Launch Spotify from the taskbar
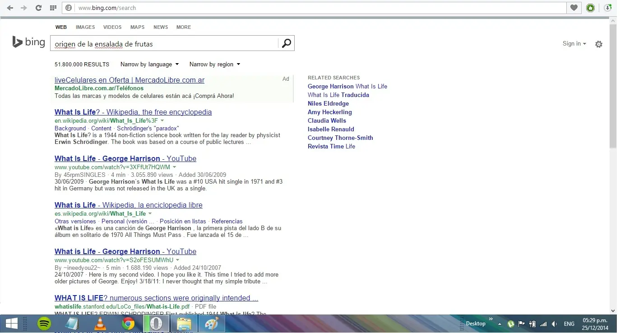Screen dimensions: 620x333 click(44, 324)
